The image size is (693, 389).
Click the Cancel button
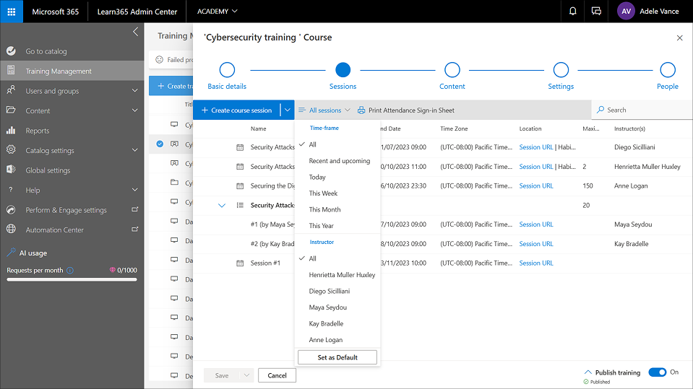pos(277,375)
